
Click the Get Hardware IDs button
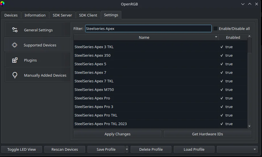(x=207, y=134)
